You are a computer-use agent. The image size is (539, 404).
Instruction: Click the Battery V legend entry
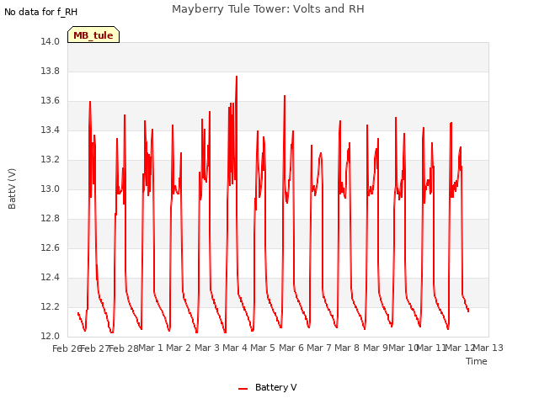click(268, 387)
